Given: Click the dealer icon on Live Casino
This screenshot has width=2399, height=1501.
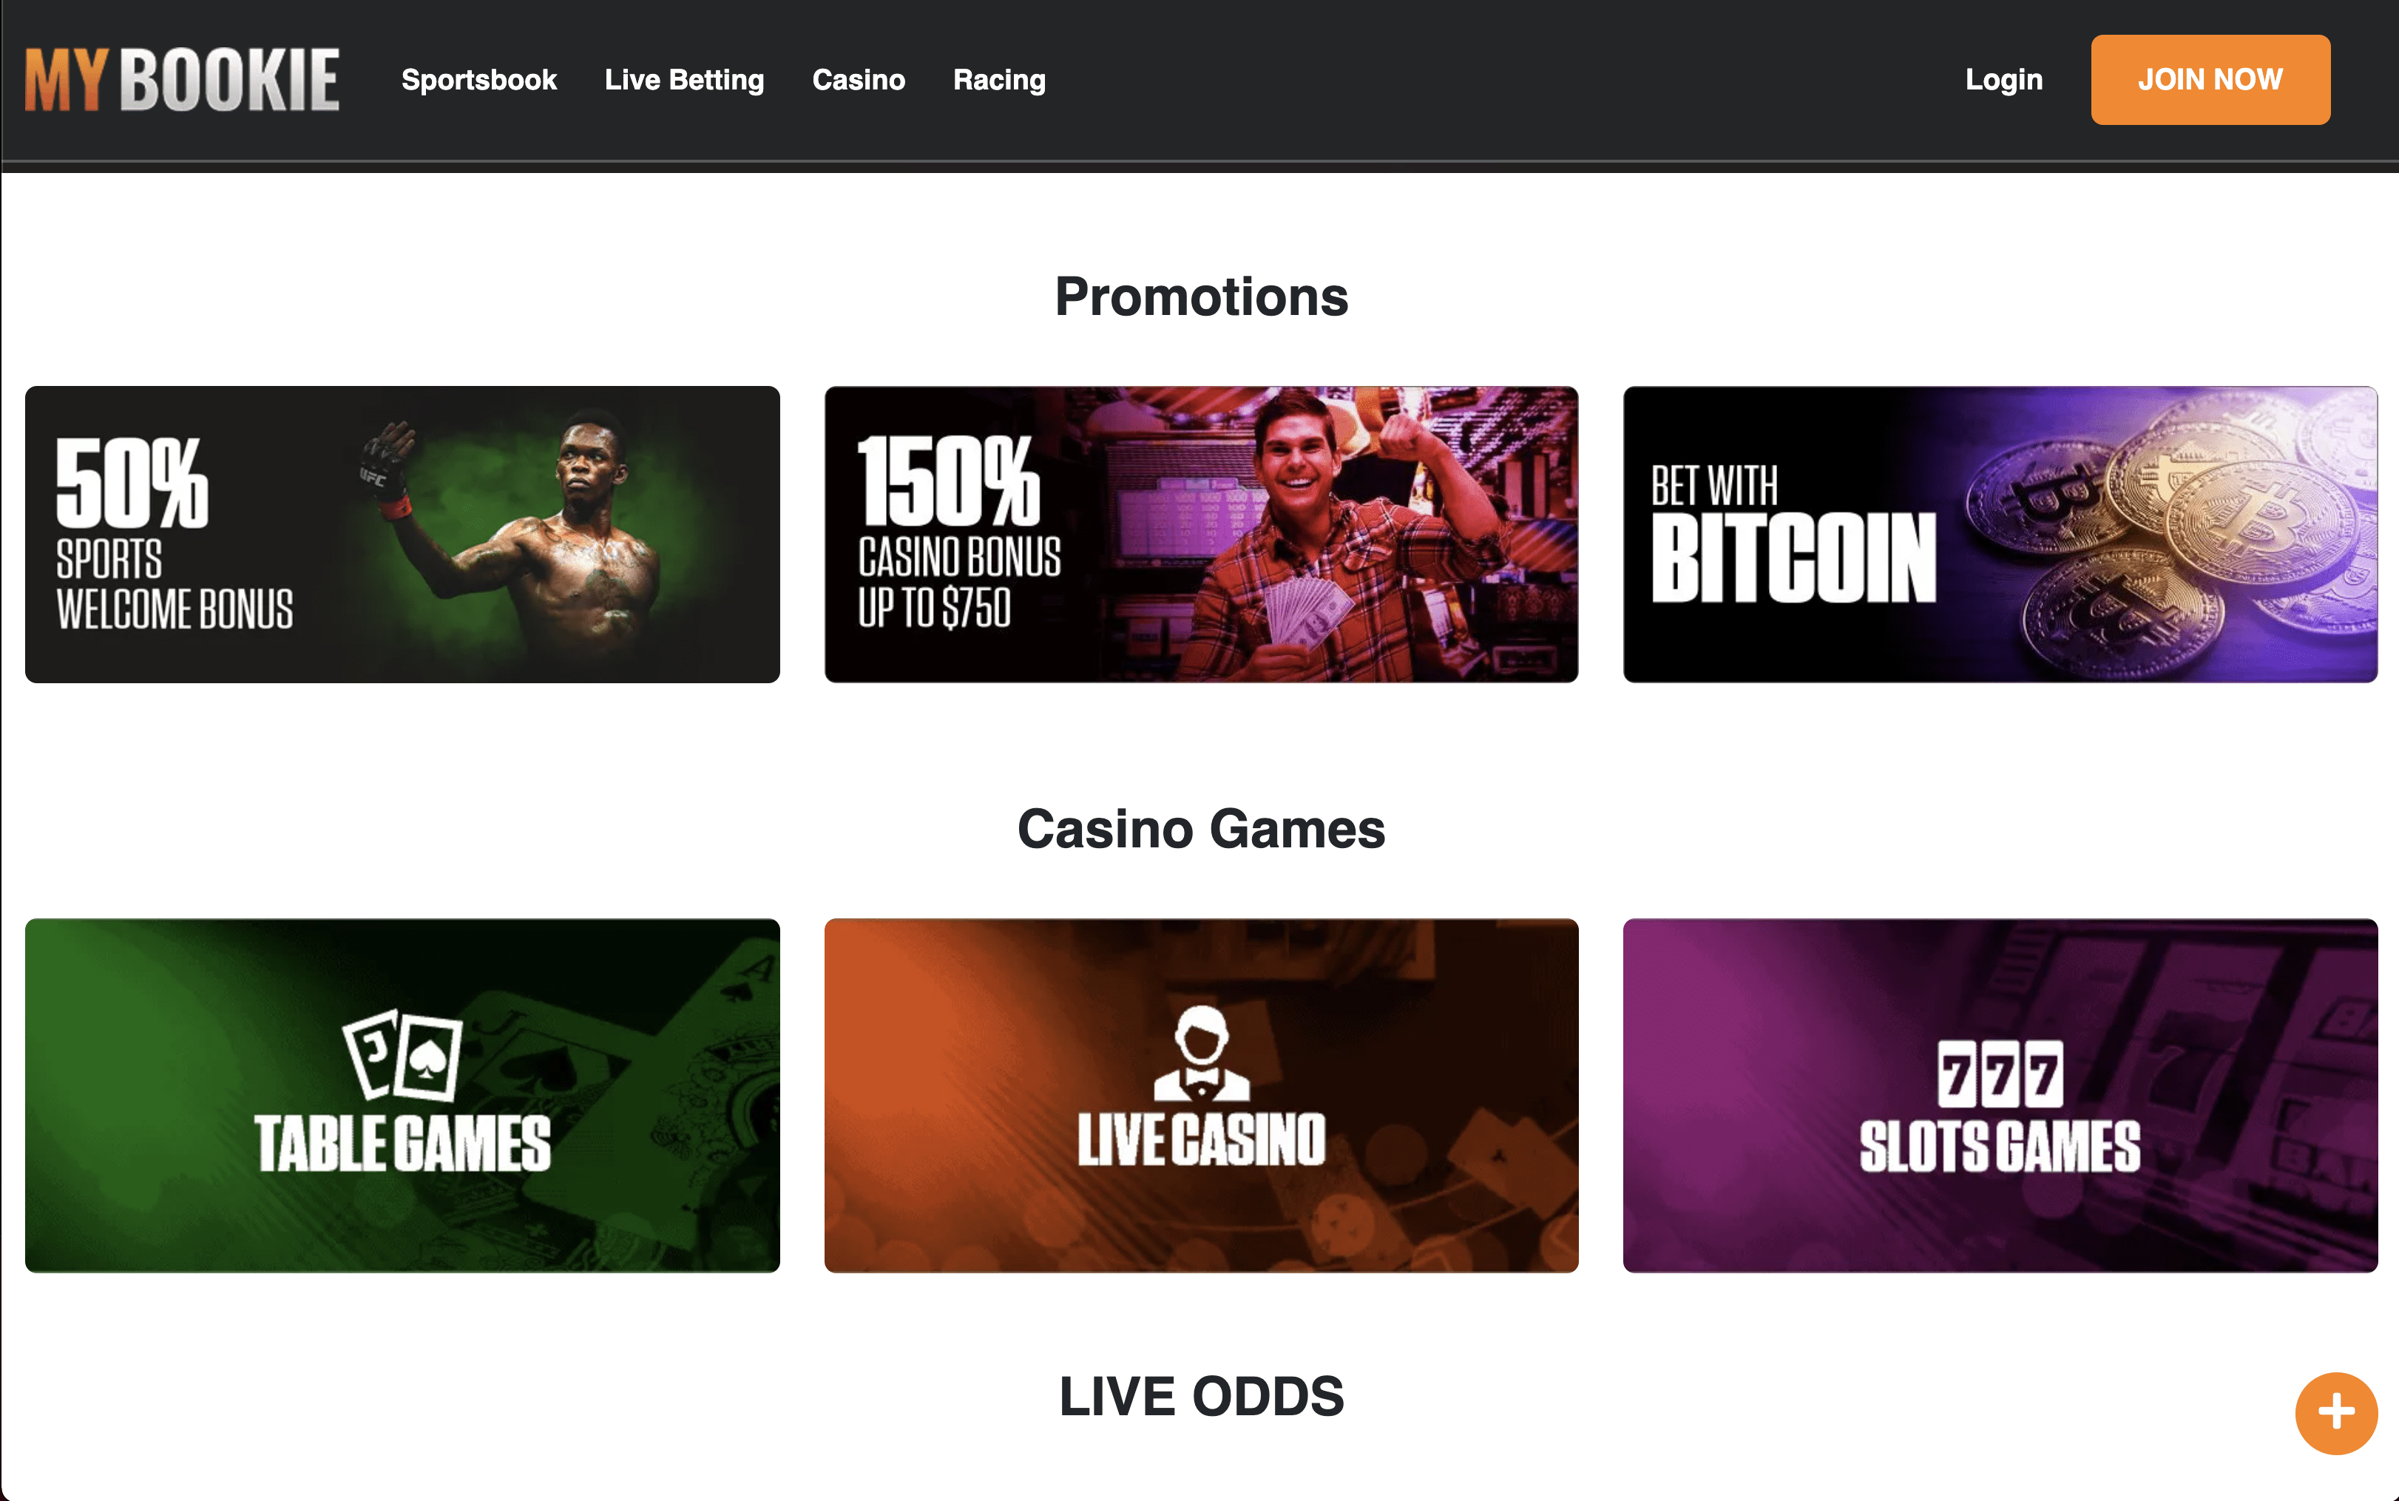Looking at the screenshot, I should [1201, 1052].
